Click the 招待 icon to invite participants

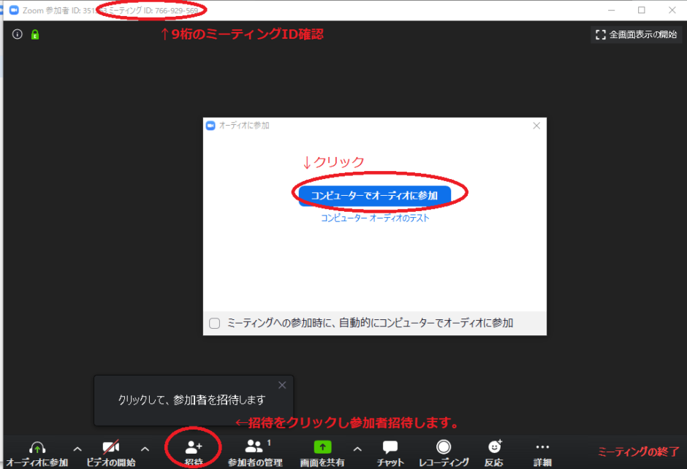pyautogui.click(x=194, y=451)
